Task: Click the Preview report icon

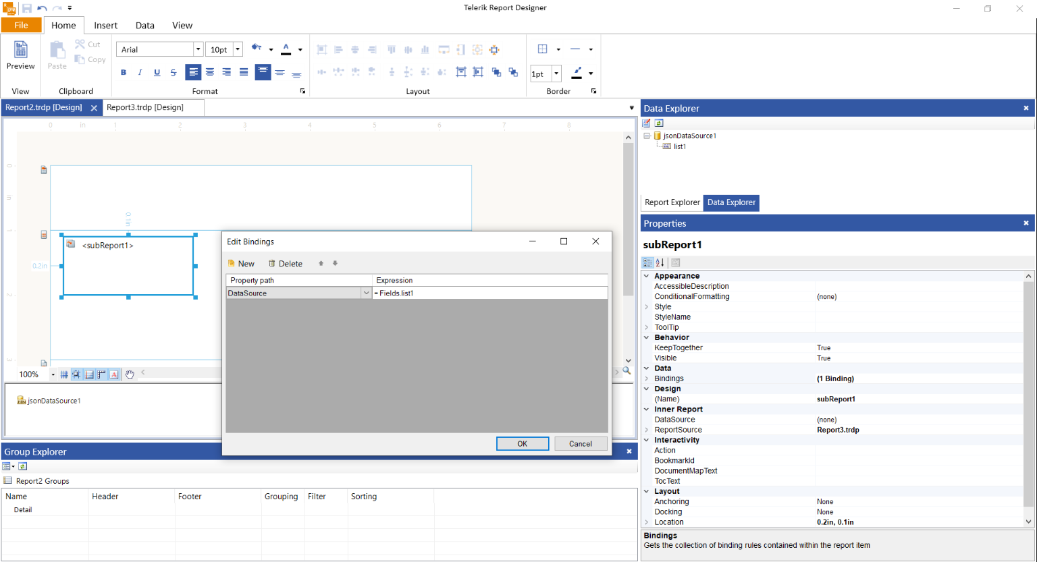Action: pyautogui.click(x=20, y=50)
